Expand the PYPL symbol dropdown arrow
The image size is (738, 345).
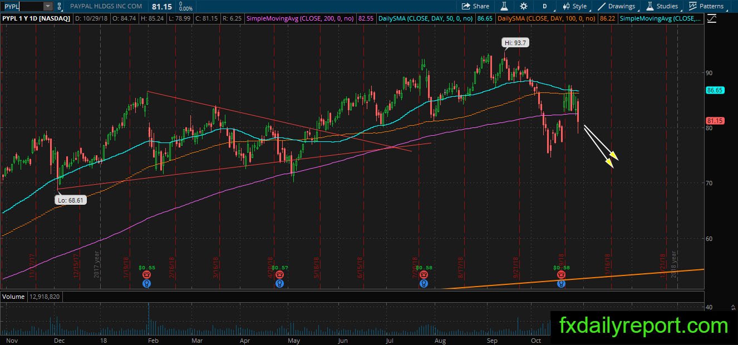pos(47,6)
